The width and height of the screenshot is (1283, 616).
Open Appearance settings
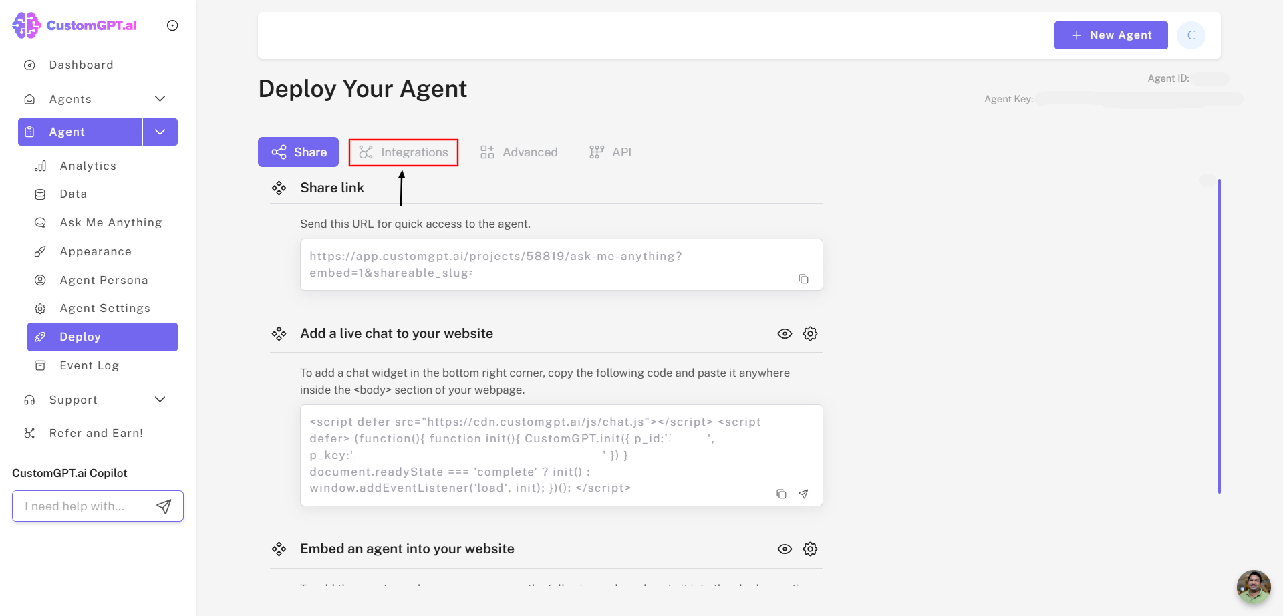coord(96,251)
